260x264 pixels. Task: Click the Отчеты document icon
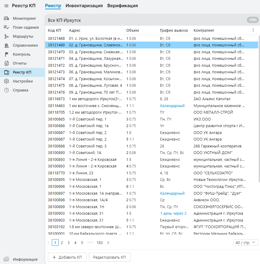(x=7, y=63)
